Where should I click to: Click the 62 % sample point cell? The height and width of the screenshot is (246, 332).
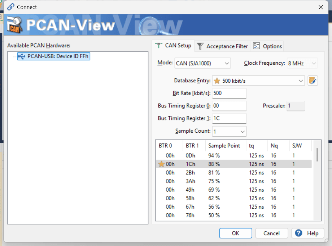[x=214, y=198]
